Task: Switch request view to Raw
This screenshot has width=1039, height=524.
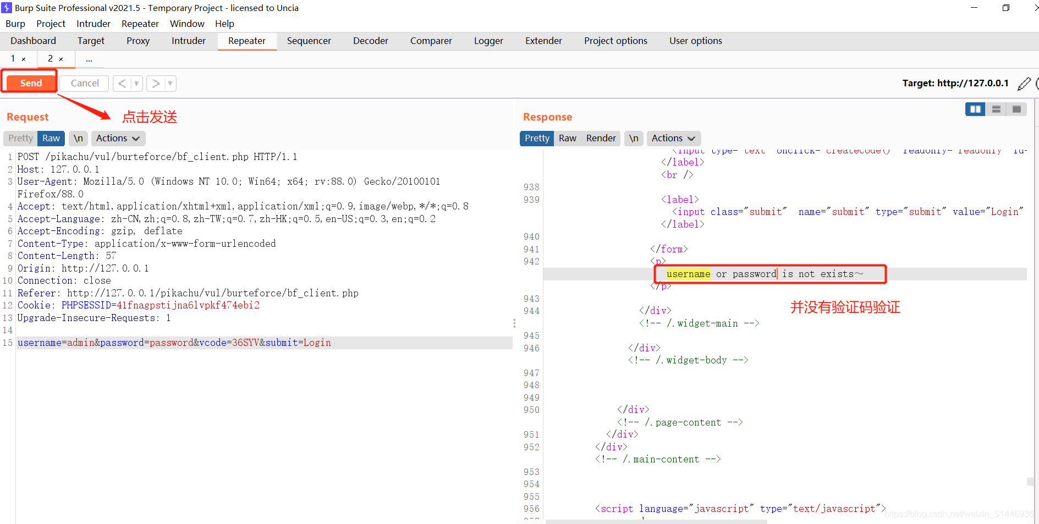Action: point(51,138)
